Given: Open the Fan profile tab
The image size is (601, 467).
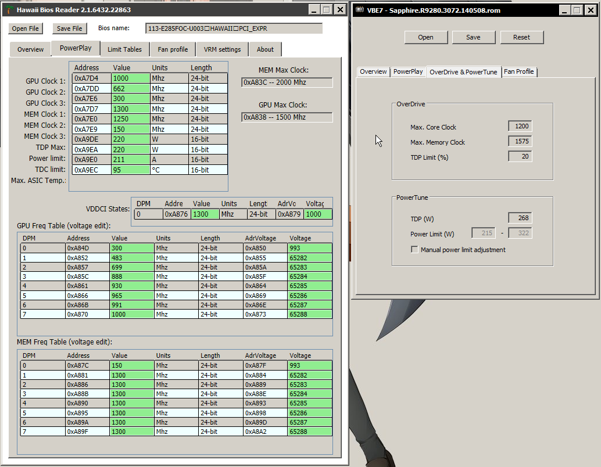Looking at the screenshot, I should point(173,49).
